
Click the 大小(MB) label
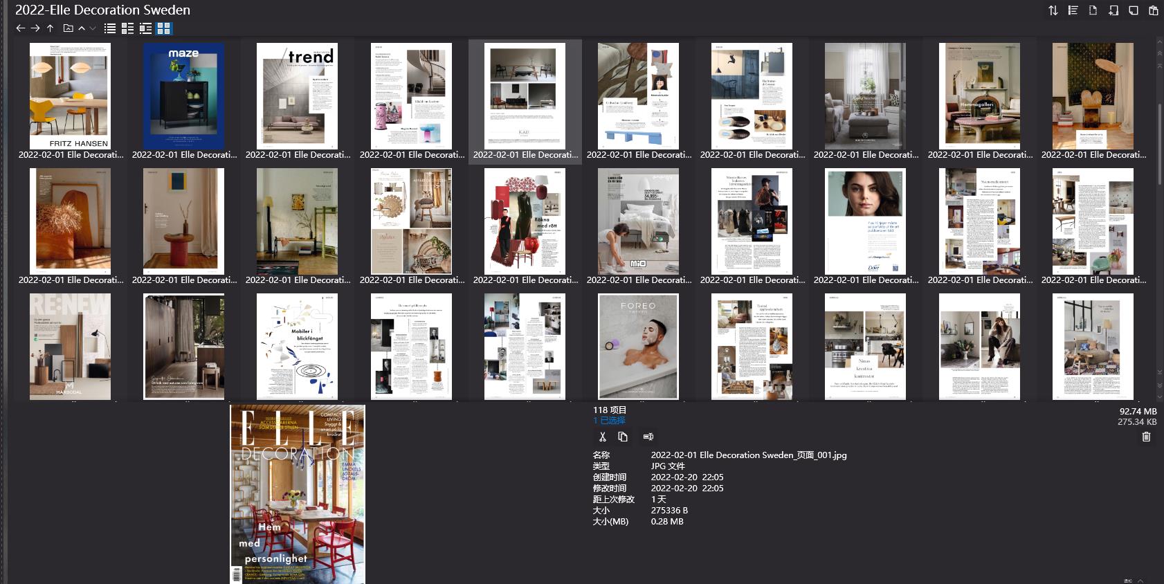click(x=611, y=521)
